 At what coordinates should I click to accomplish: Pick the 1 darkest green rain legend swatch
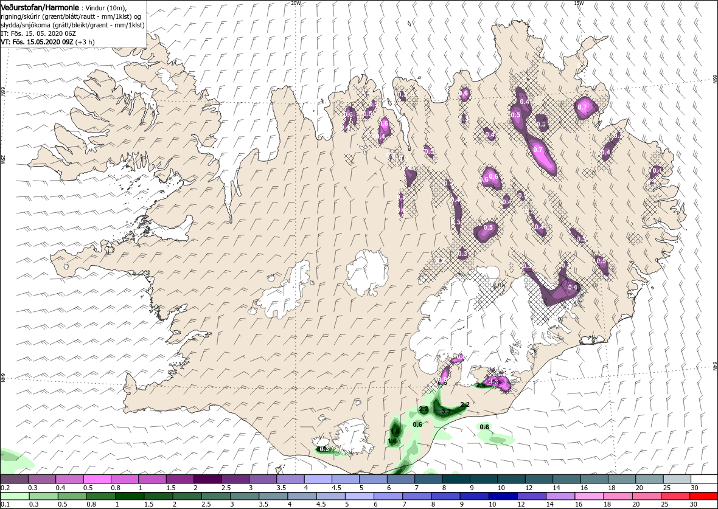[x=128, y=497]
